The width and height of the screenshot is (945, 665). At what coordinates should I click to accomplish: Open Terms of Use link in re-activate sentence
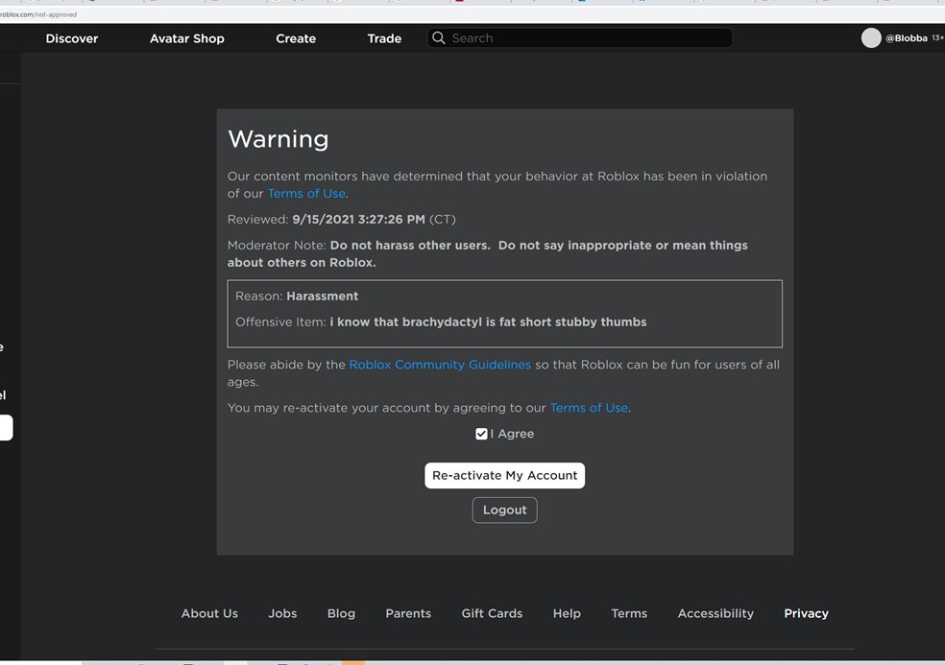pyautogui.click(x=589, y=408)
